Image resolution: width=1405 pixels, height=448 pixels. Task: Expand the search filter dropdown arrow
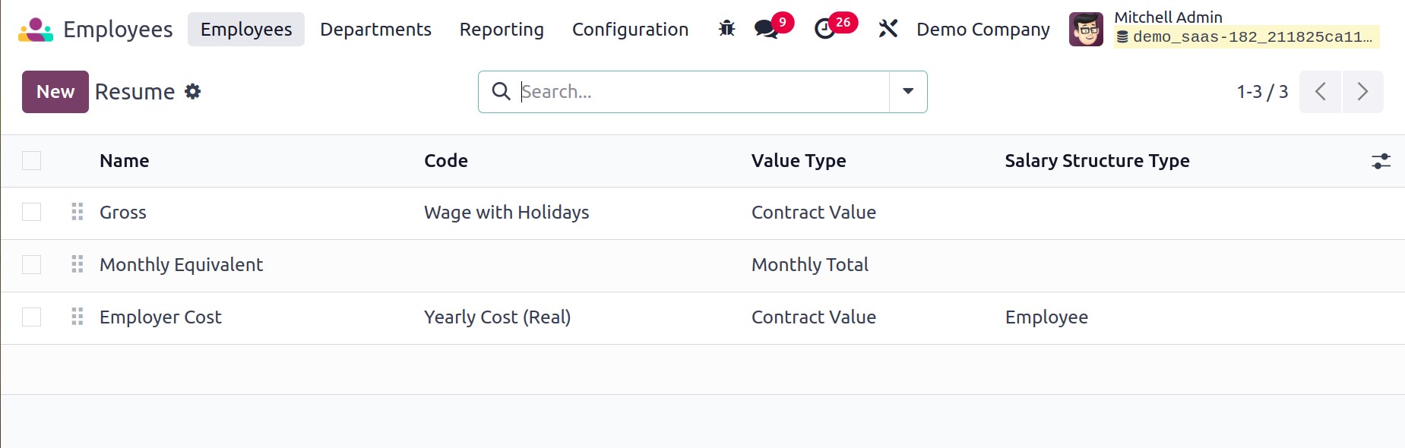point(908,92)
